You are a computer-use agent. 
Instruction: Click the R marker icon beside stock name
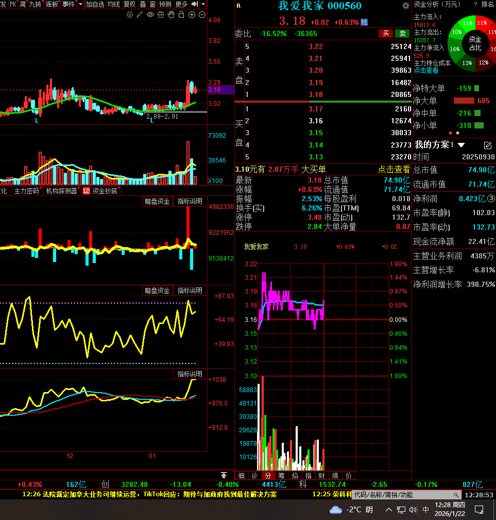tap(239, 6)
